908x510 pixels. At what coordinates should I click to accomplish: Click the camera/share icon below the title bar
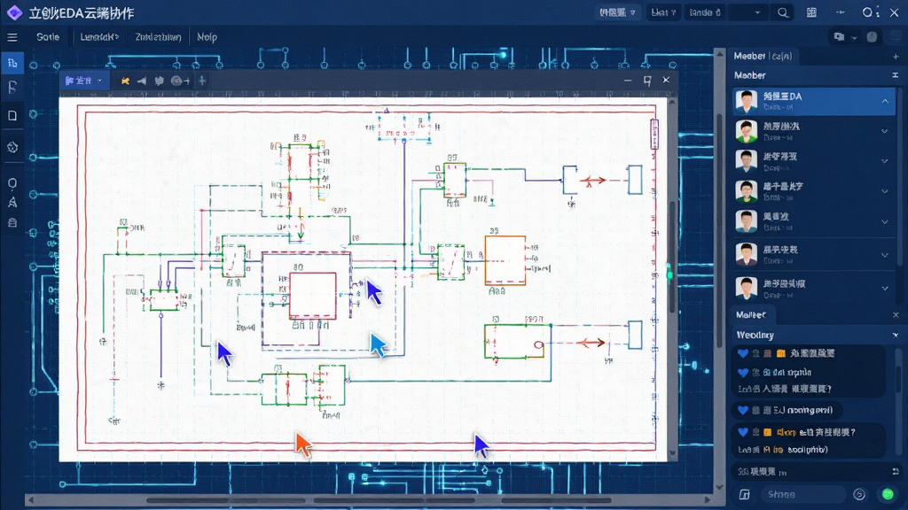pos(839,37)
